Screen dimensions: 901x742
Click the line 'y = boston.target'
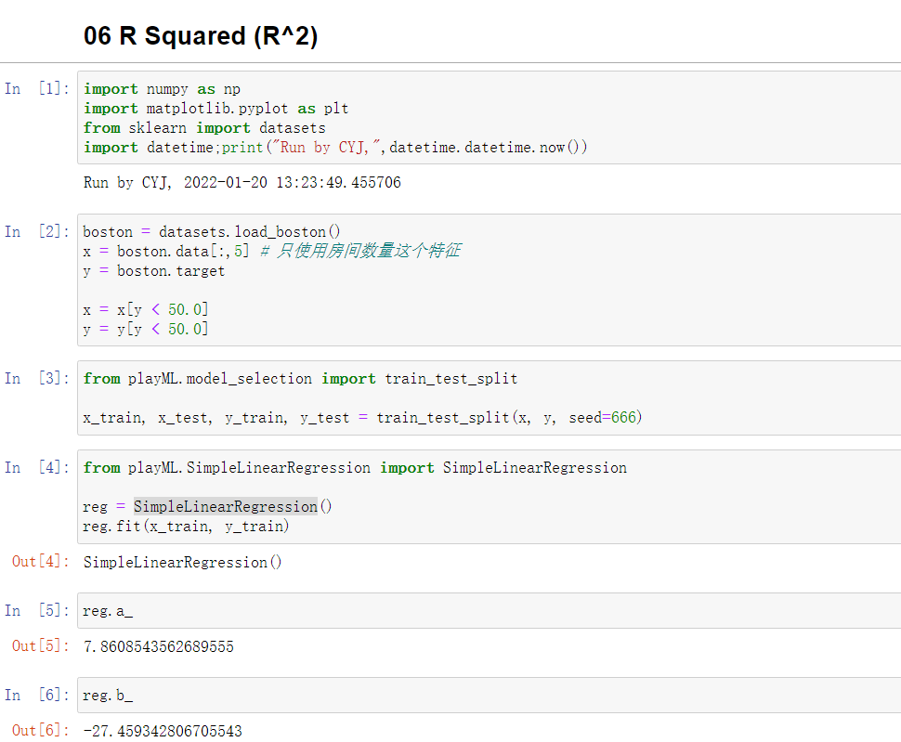click(154, 270)
